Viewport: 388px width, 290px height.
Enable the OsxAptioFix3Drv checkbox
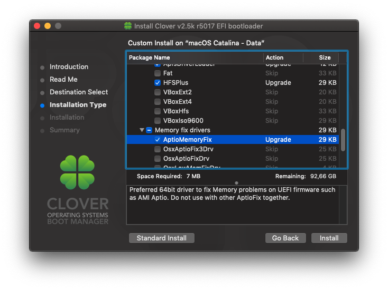click(158, 149)
